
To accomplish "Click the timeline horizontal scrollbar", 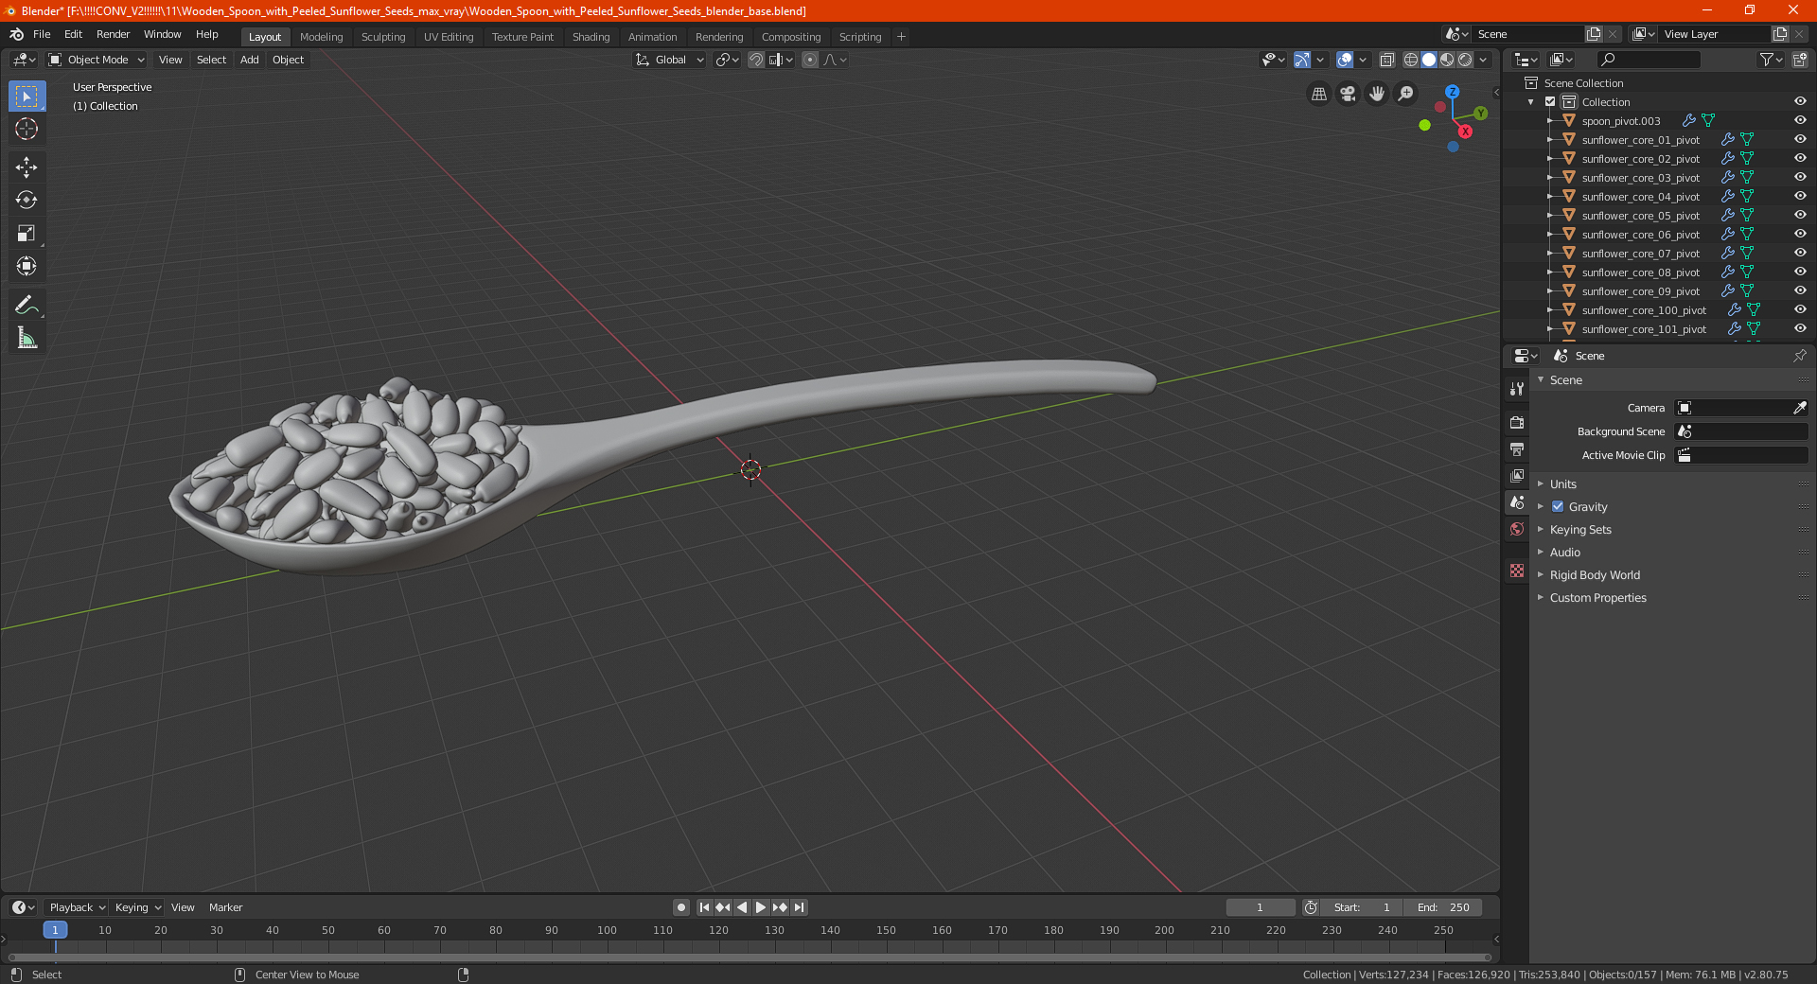I will click(x=748, y=958).
